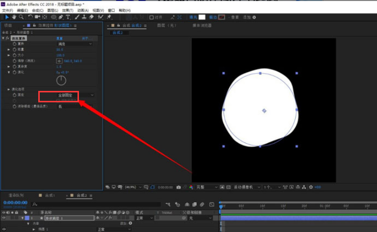Switch to the 合成1 timeline tab
Screen dimensions: 377x232
coord(50,196)
